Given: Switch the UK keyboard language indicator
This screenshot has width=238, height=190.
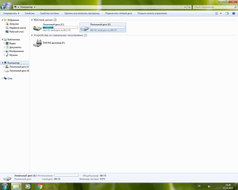Looking at the screenshot, I should (199, 186).
